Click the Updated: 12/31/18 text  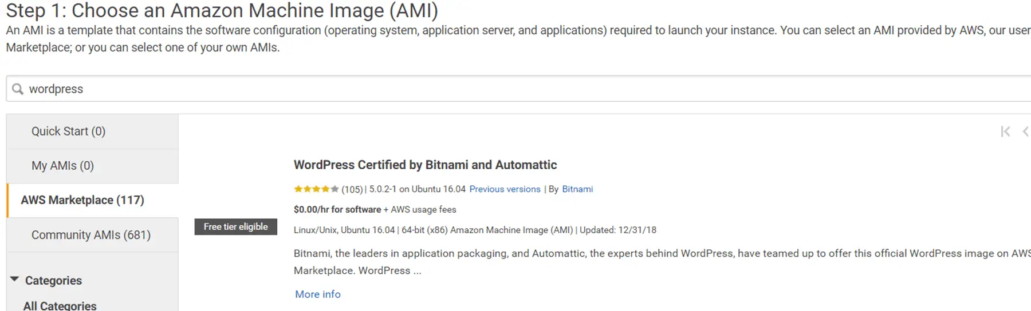coord(618,230)
